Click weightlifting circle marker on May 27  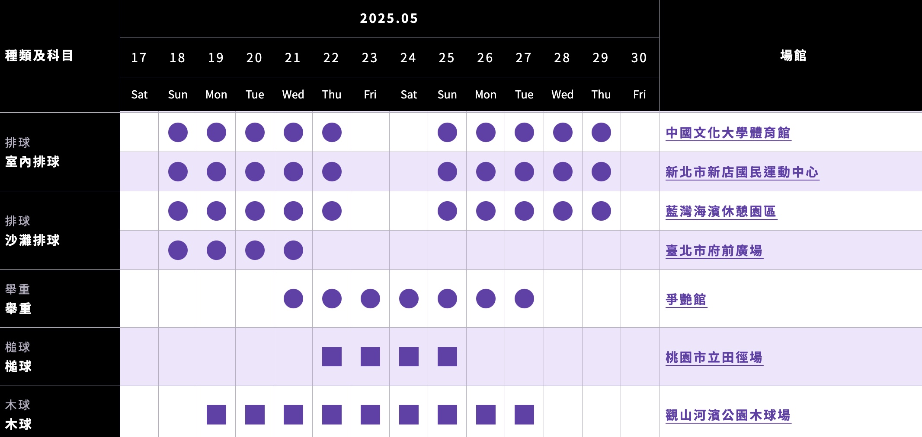(x=524, y=298)
